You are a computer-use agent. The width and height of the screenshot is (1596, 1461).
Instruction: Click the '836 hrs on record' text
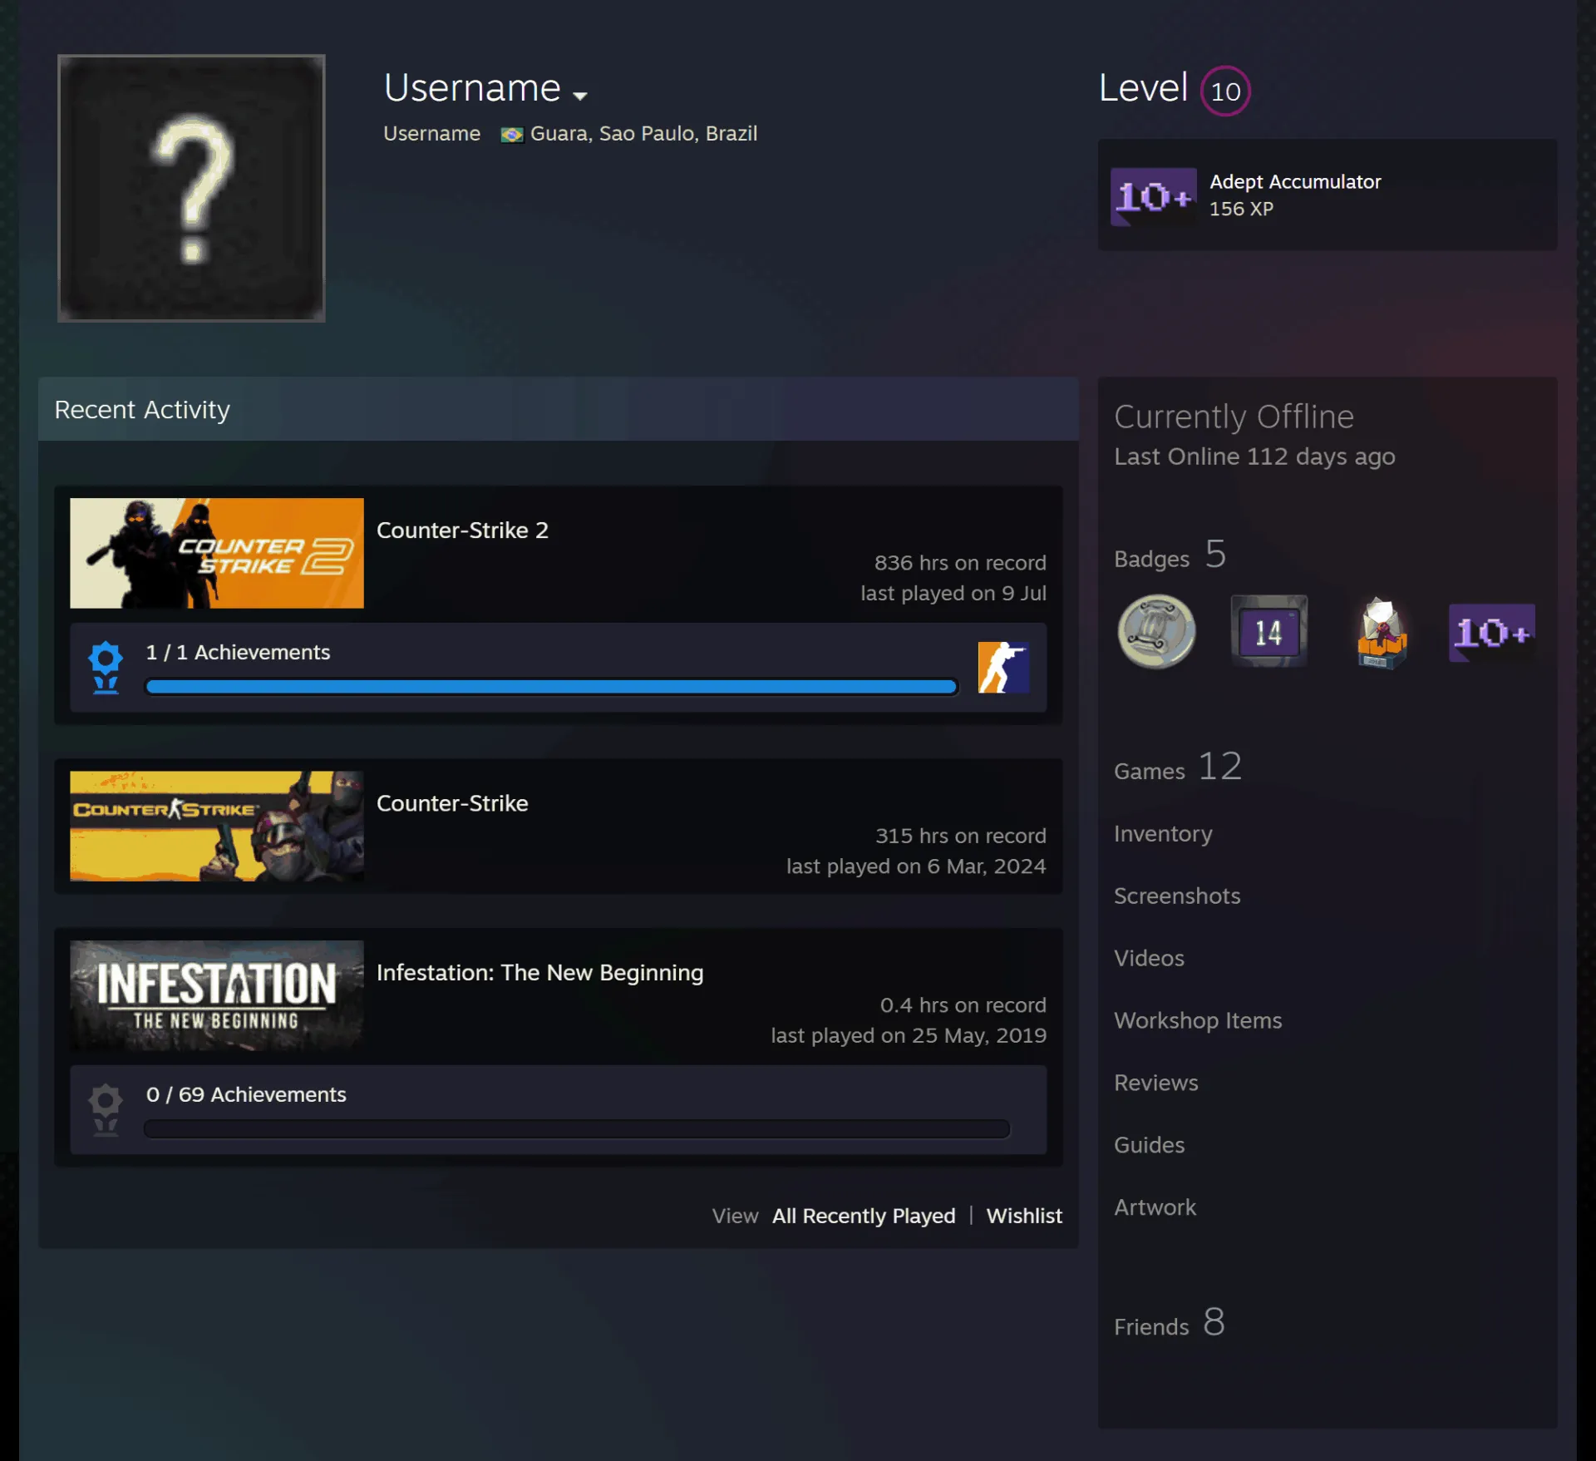(x=960, y=563)
